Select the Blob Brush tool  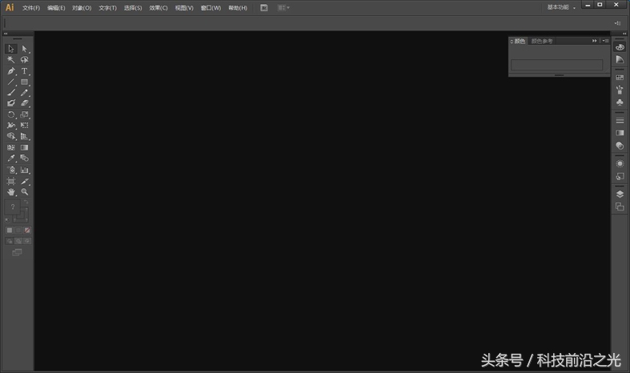coord(11,103)
